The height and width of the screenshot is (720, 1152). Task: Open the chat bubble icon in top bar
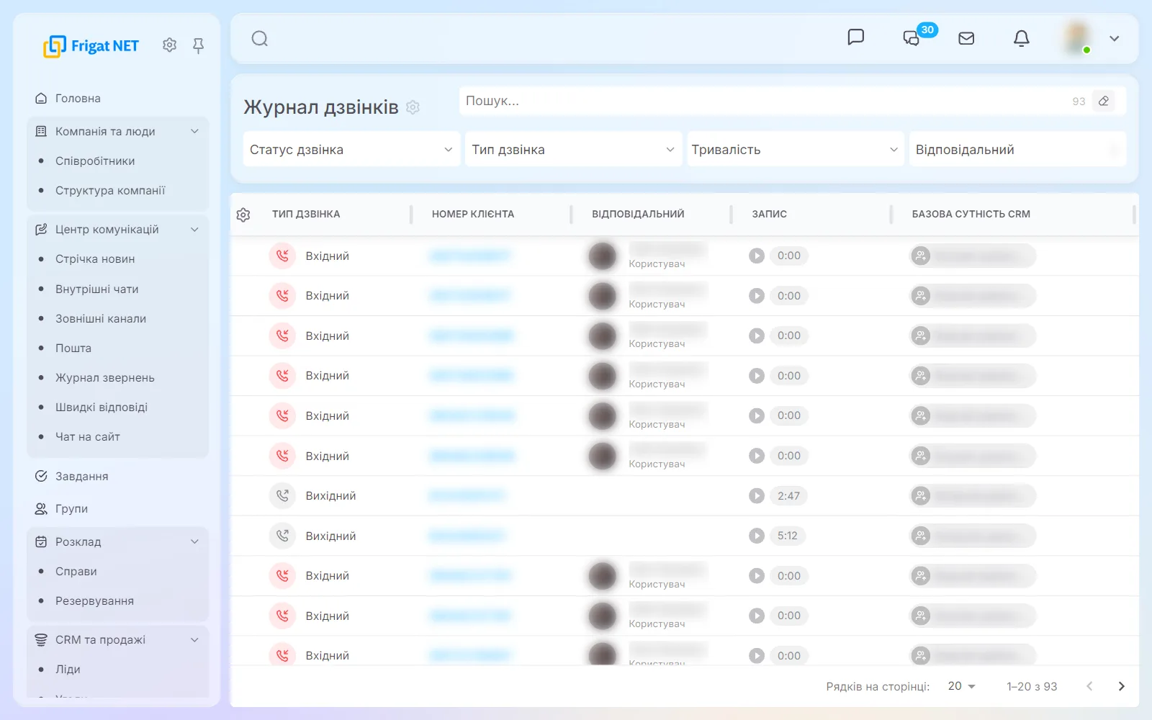[855, 37]
